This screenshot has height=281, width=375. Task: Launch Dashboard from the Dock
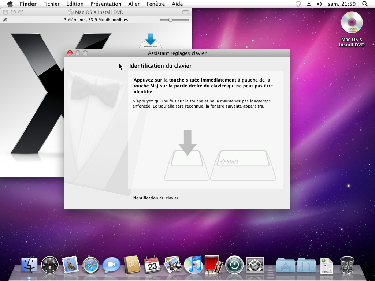(x=50, y=265)
